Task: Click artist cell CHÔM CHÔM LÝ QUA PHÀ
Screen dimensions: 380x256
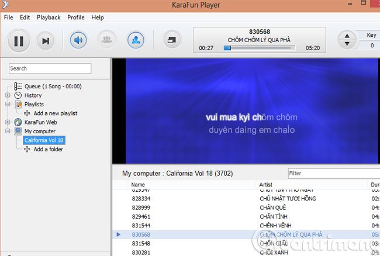Action: 291,234
